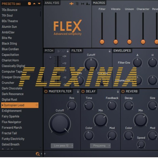
Task: Click the pitch legato dotted icon
Action: (x=63, y=51)
